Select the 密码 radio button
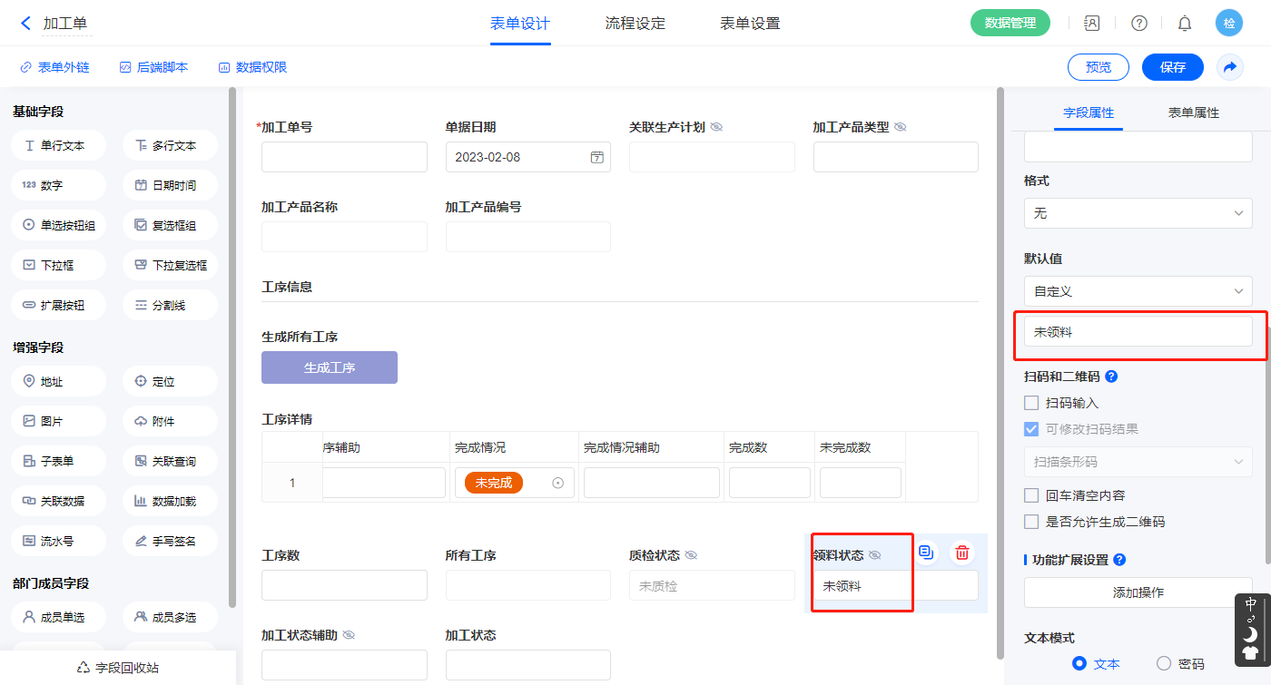Viewport: 1271px width, 685px height. [x=1164, y=663]
